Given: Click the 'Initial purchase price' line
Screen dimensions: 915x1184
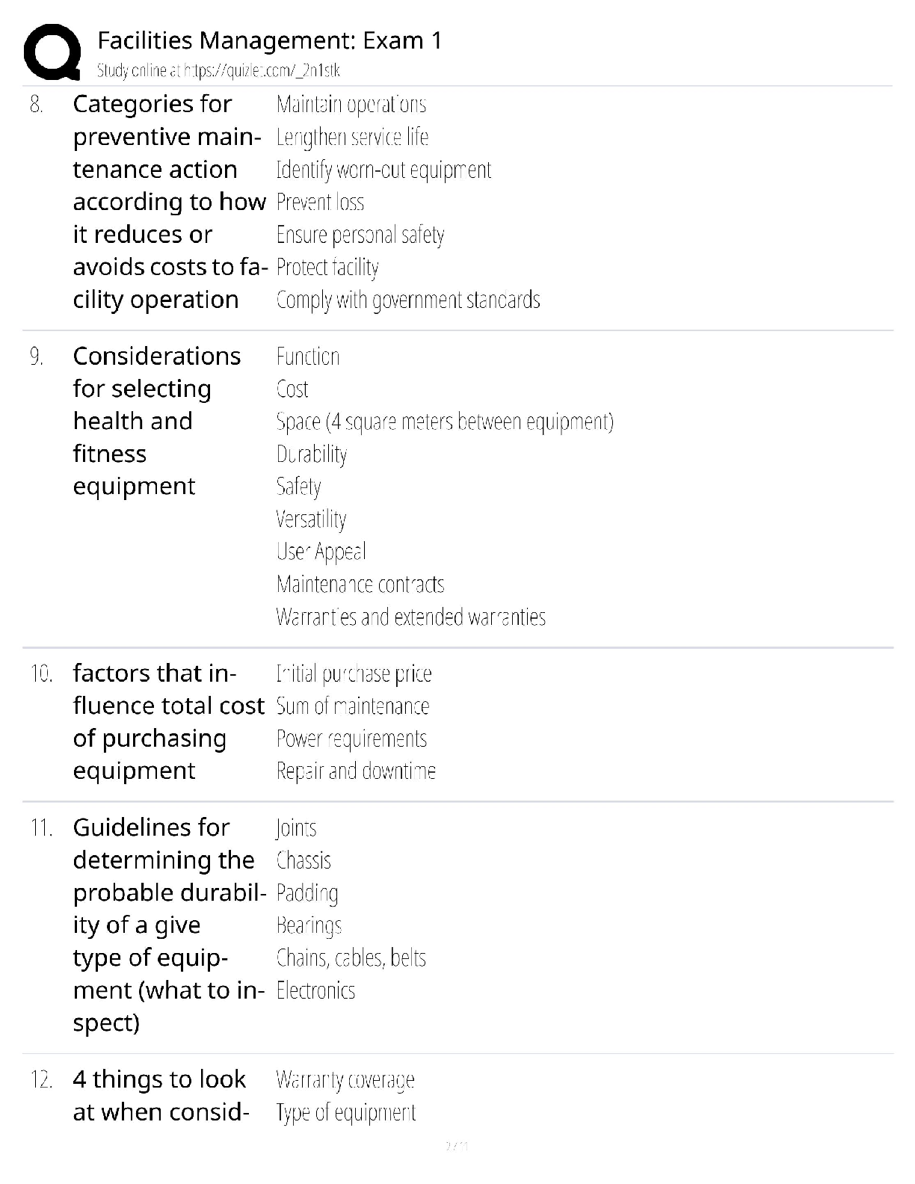Looking at the screenshot, I should click(x=354, y=674).
